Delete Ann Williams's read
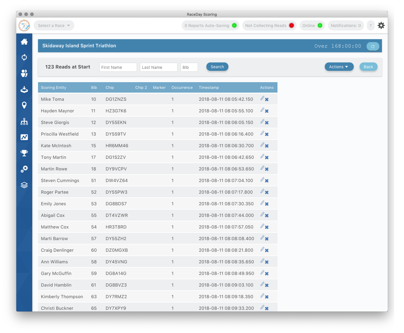 coord(267,262)
